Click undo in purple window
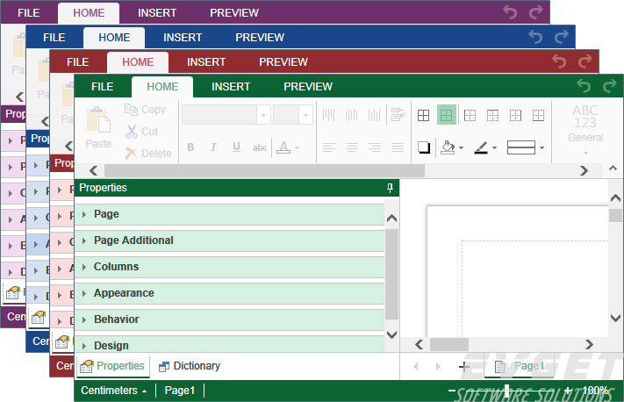This screenshot has height=402, width=624. tap(510, 12)
